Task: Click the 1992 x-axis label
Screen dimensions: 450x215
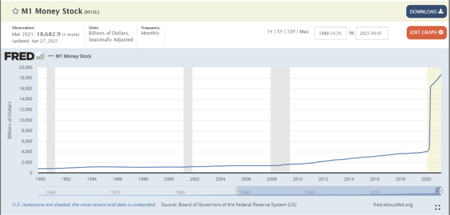Action: coord(66,179)
